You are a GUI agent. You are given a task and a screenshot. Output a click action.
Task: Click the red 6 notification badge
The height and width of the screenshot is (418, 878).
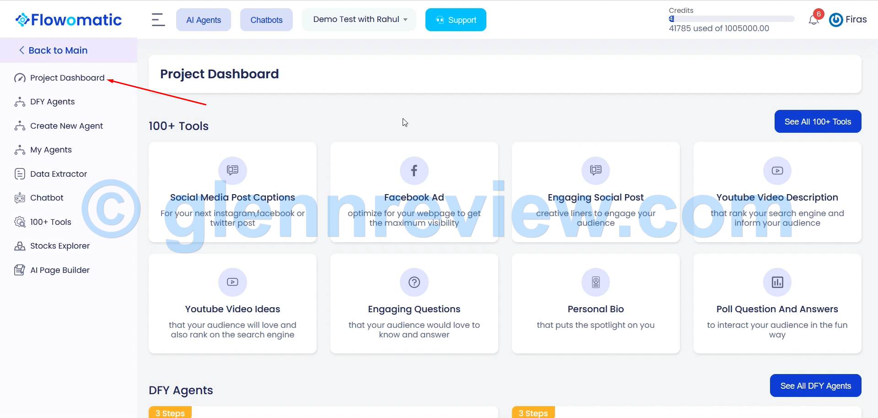click(819, 14)
